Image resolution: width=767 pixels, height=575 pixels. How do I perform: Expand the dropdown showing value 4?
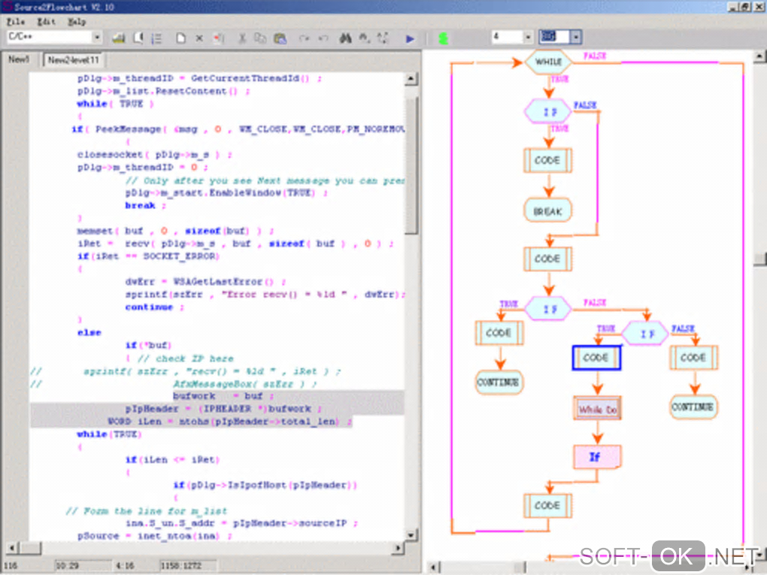[x=528, y=37]
